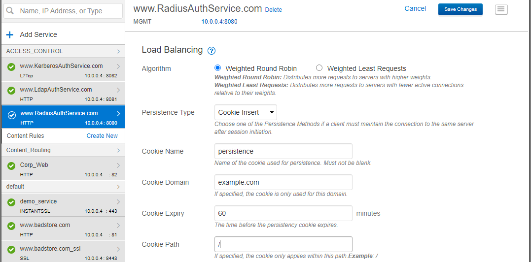
Task: Expand the Content_Routing group chevron
Action: (118, 150)
